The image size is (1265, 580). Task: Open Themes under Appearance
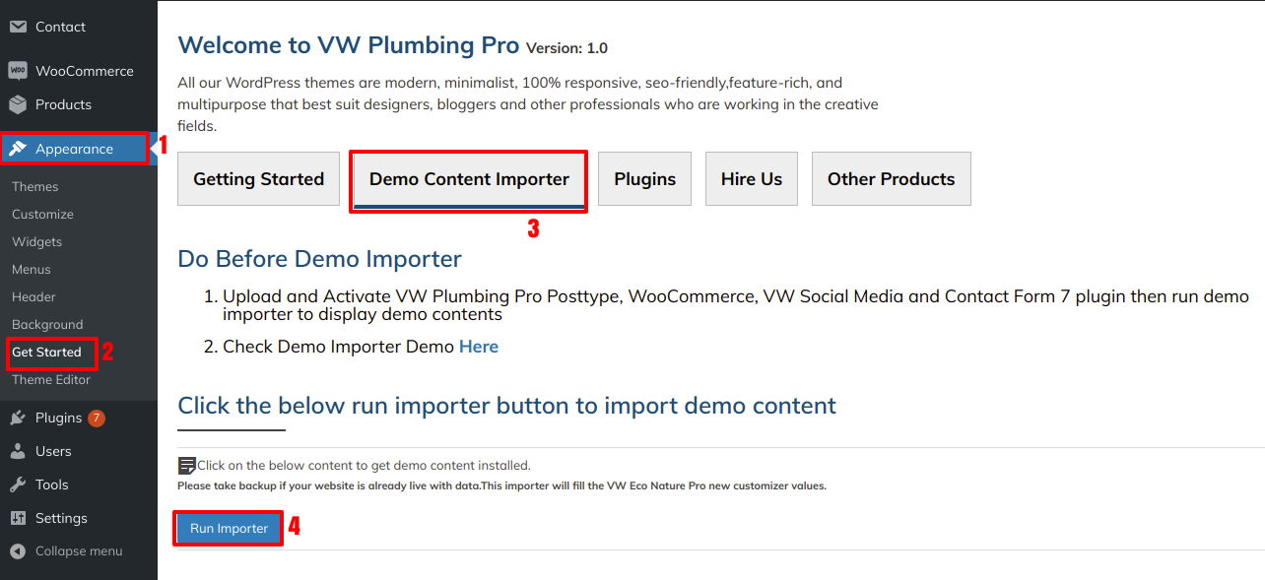(35, 187)
